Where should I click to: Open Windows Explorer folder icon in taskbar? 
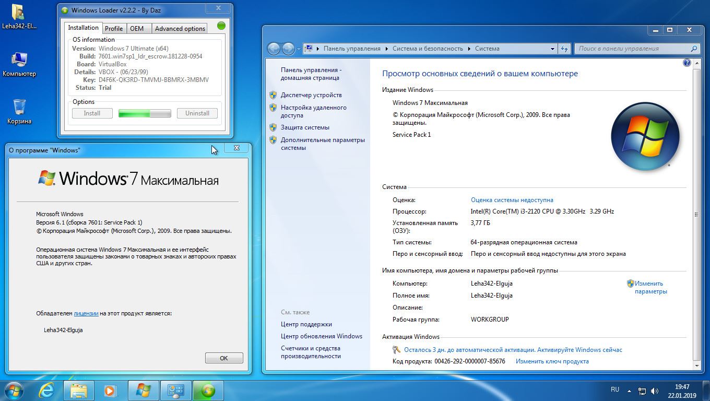(79, 390)
